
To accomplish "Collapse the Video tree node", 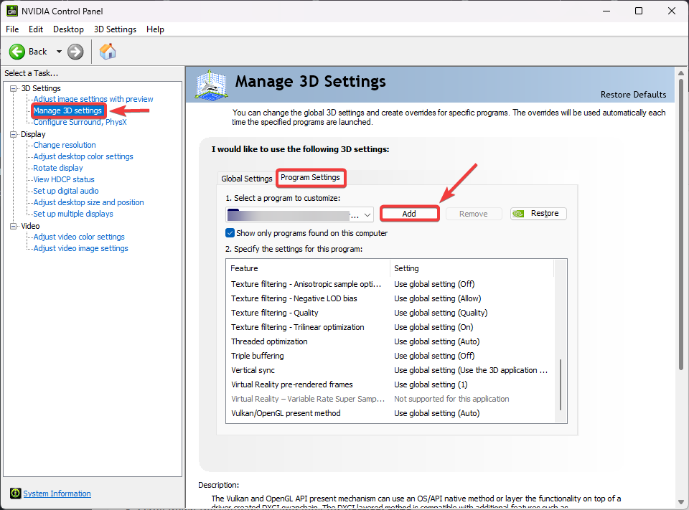I will click(14, 226).
